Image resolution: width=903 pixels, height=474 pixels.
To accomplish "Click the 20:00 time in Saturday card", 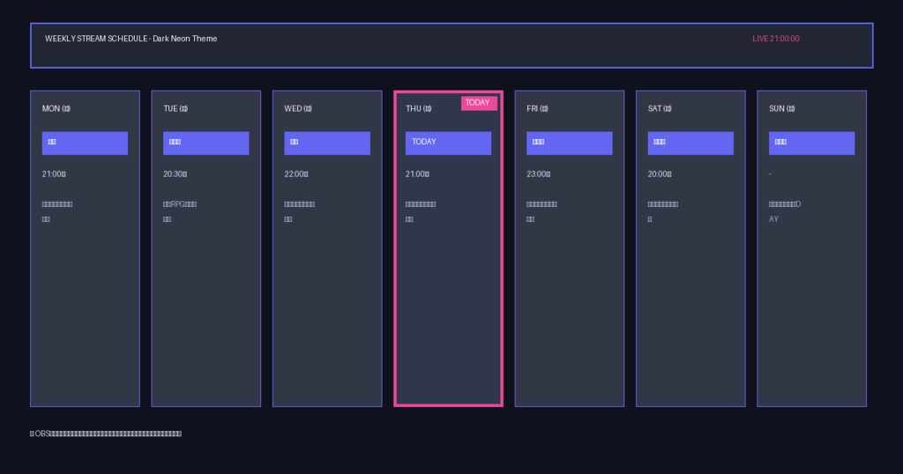I will tap(660, 174).
